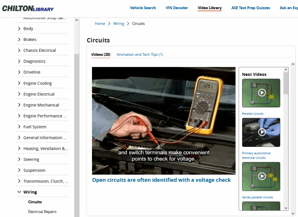Expand the Suspension category
The height and width of the screenshot is (217, 298).
(x=19, y=170)
